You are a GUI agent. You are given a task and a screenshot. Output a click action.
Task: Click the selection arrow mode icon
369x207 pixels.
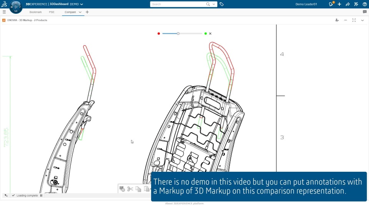[x=6, y=195]
